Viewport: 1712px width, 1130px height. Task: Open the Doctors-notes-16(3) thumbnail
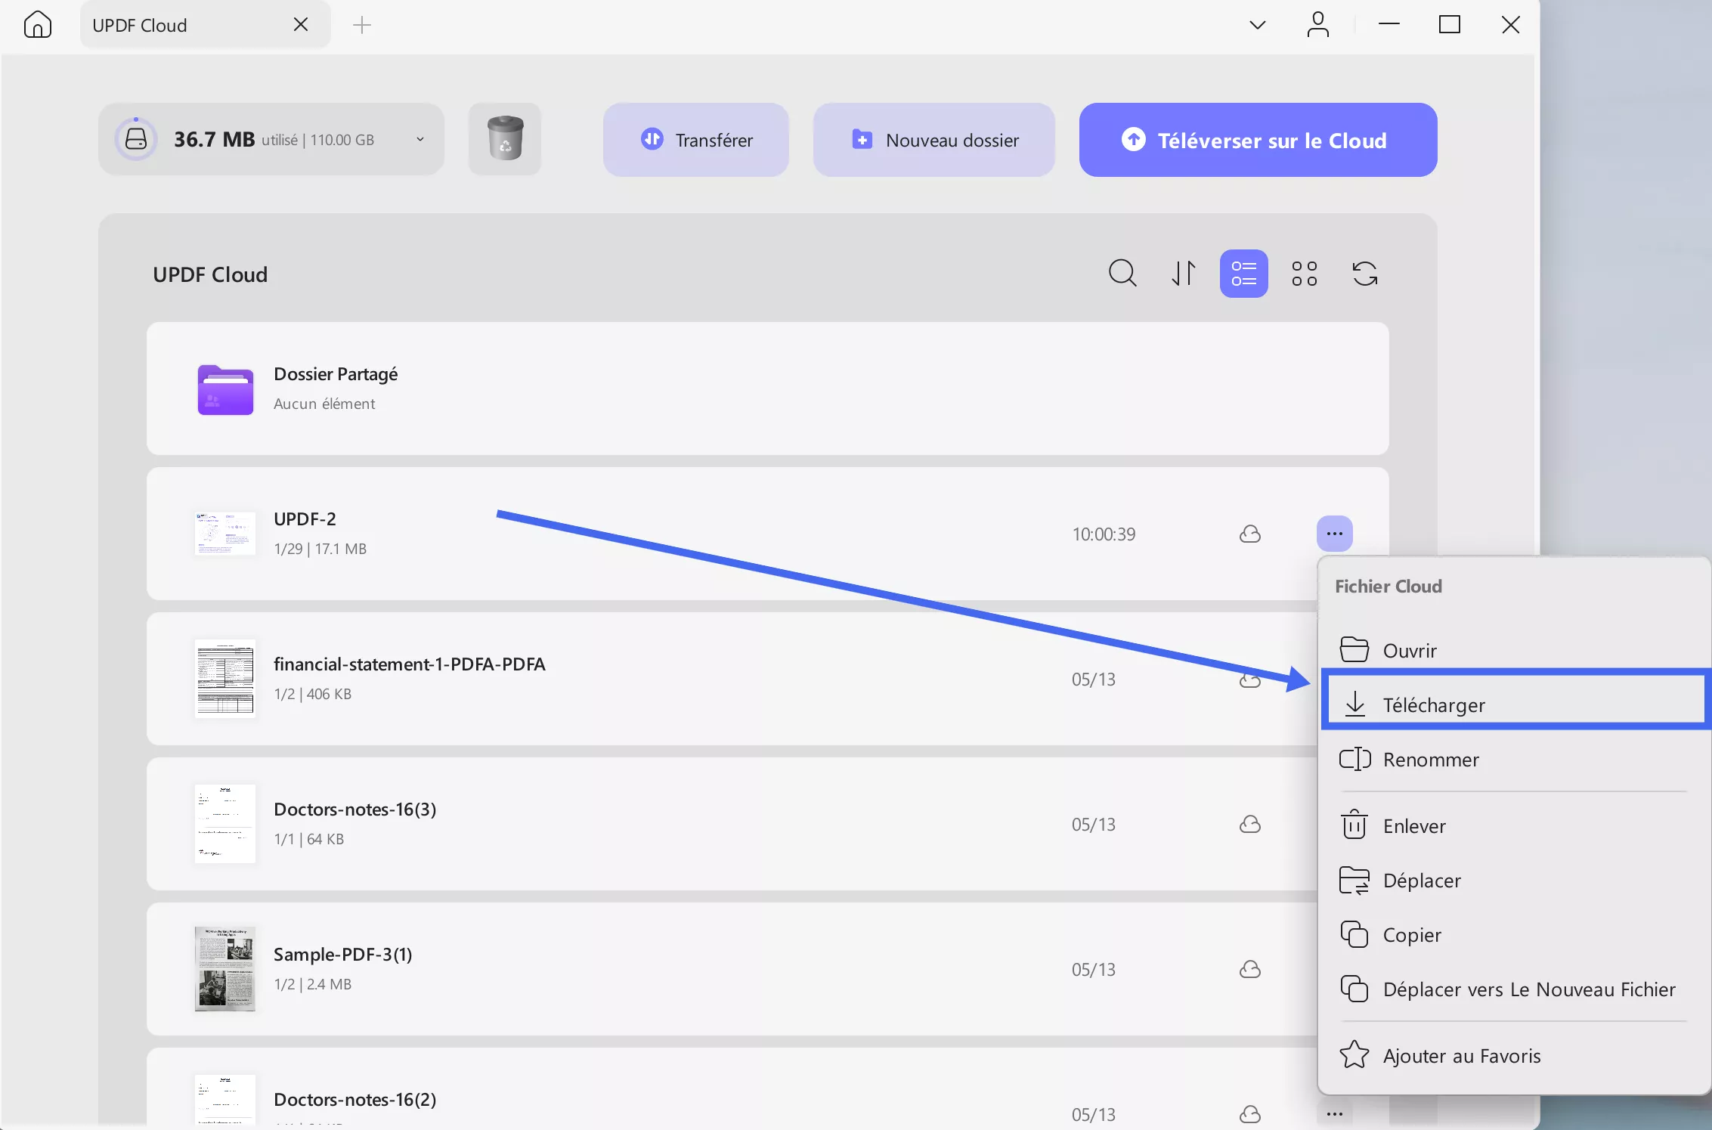click(225, 824)
